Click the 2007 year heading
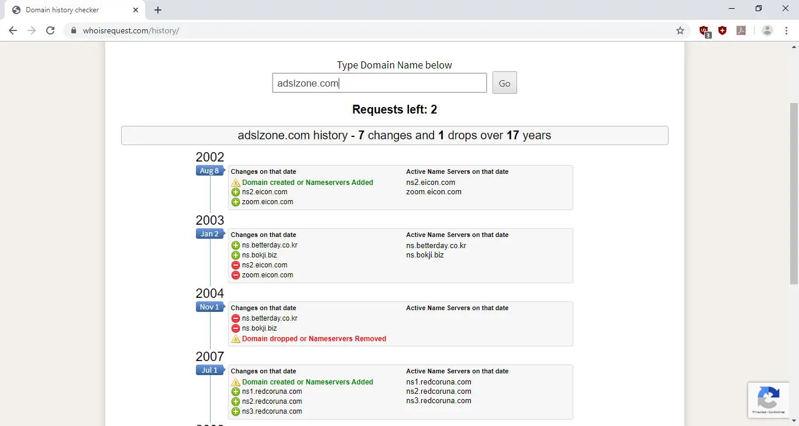799x426 pixels. [x=210, y=356]
